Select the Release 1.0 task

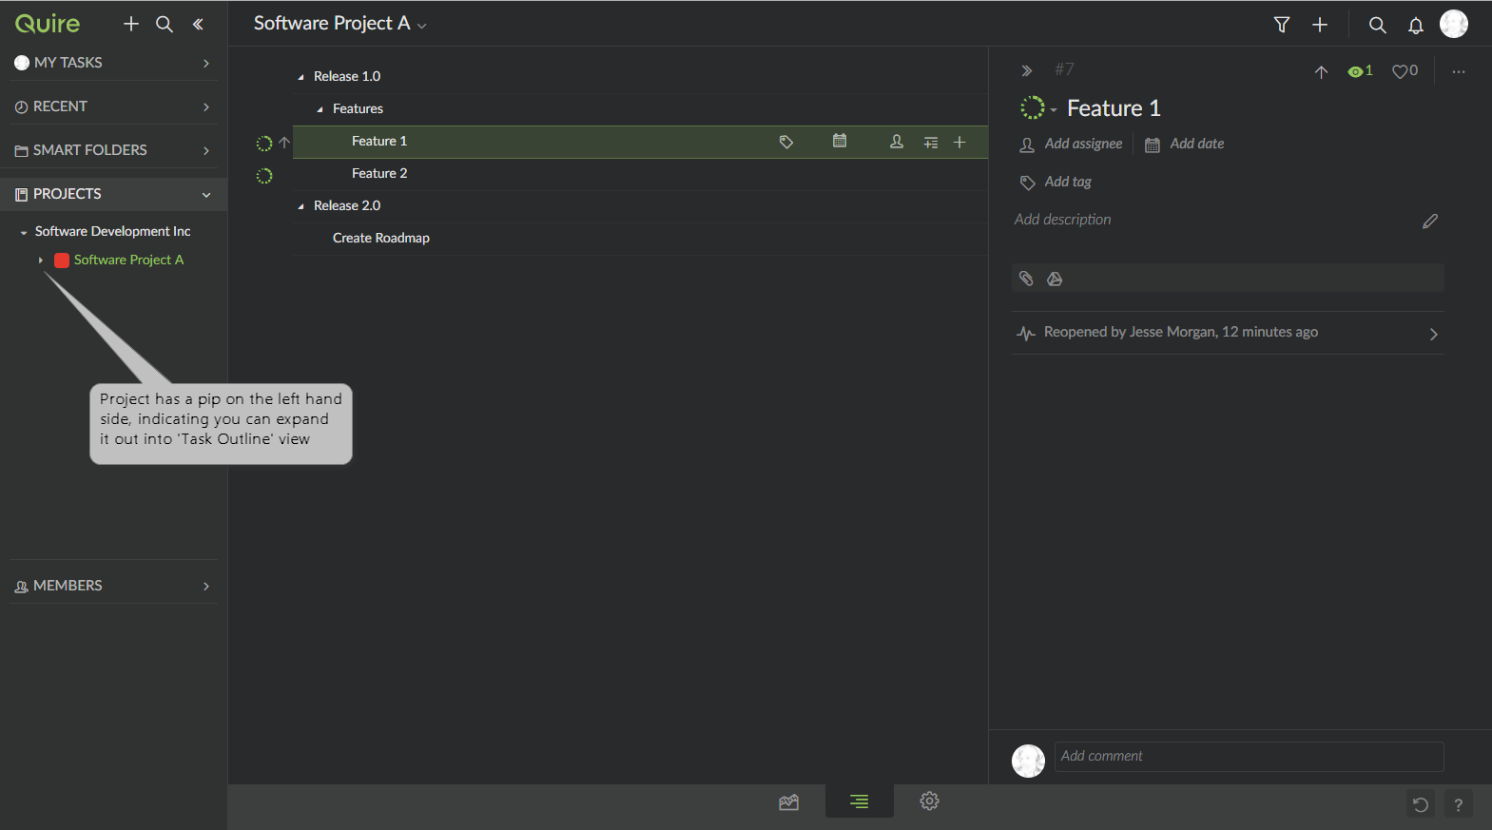point(347,76)
